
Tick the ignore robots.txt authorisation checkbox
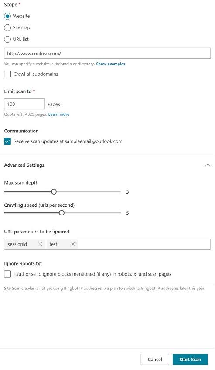pyautogui.click(x=7, y=274)
